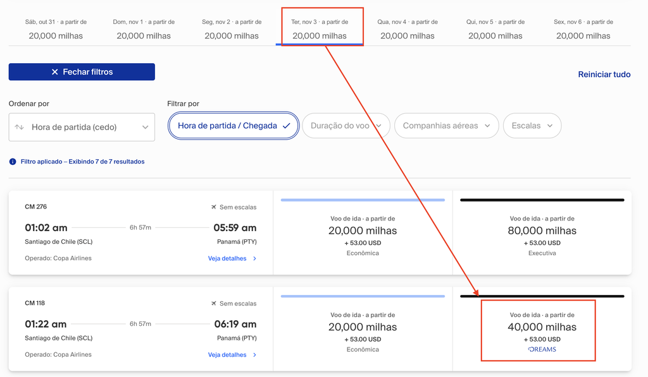Click CM 276 flight number
This screenshot has width=648, height=377.
[36, 206]
